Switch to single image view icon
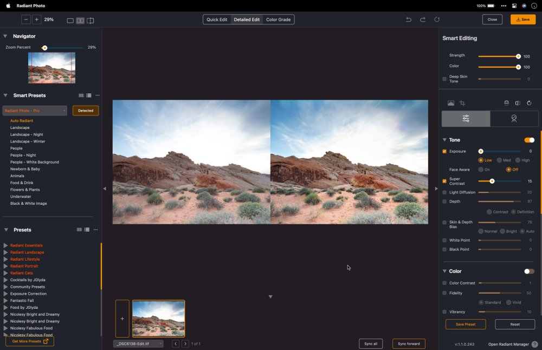542x350 pixels. pos(70,21)
